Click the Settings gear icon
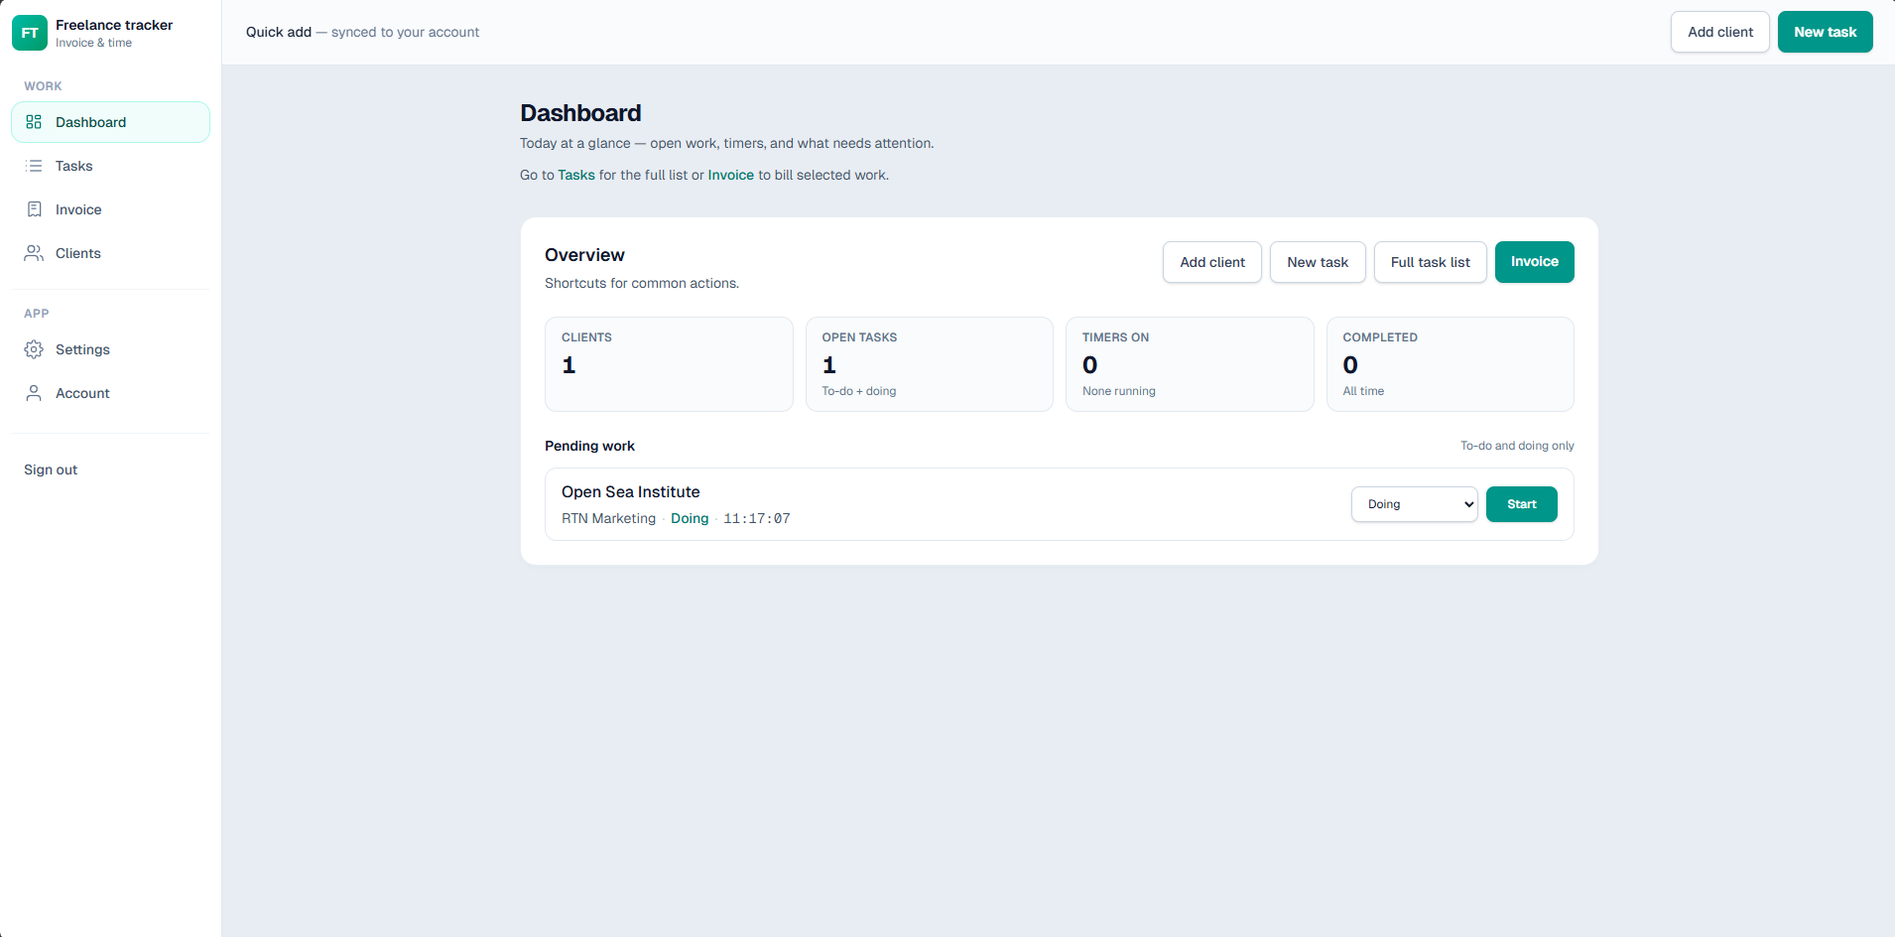Viewport: 1895px width, 937px height. pyautogui.click(x=34, y=349)
